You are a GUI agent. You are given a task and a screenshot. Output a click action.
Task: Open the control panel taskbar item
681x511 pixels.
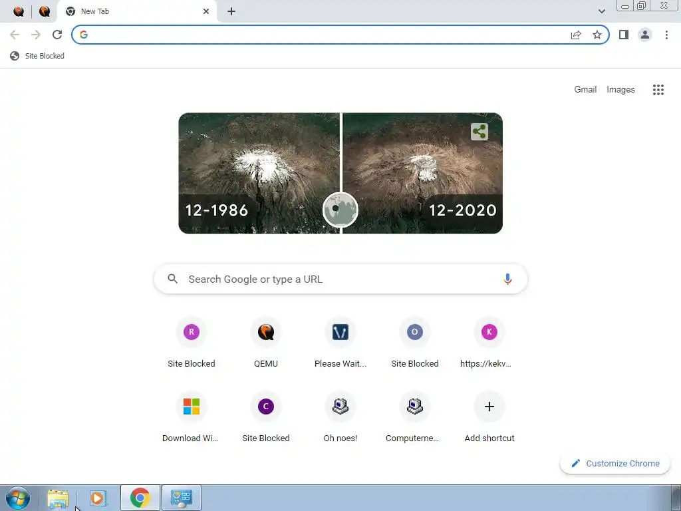tap(182, 498)
